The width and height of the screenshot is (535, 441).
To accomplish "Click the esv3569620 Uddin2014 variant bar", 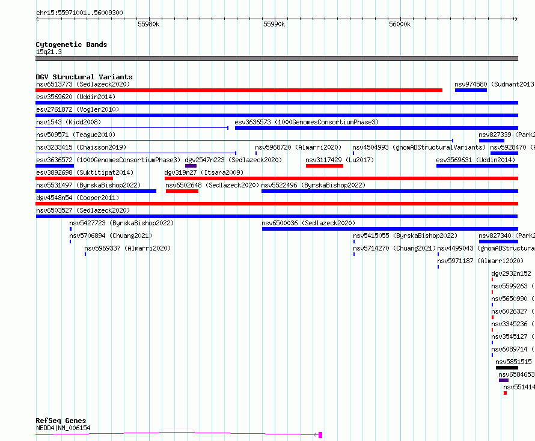I will pyautogui.click(x=277, y=103).
